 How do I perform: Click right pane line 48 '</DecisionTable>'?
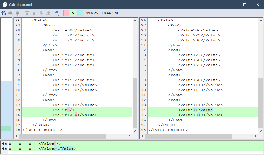(x=168, y=130)
